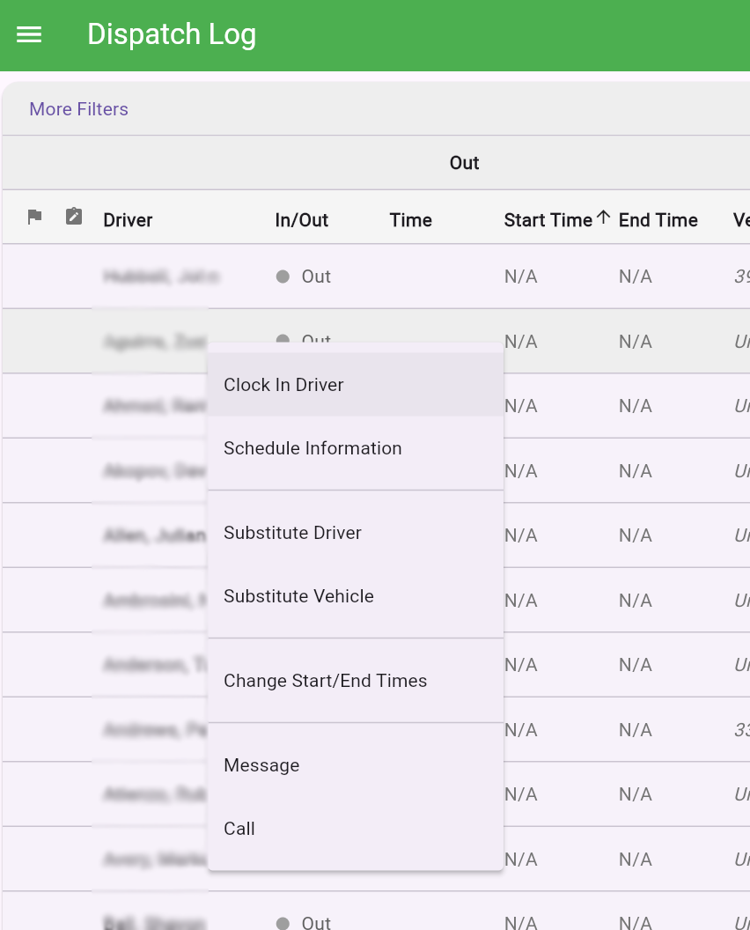
Task: Click the Out group header above the table
Action: [464, 163]
